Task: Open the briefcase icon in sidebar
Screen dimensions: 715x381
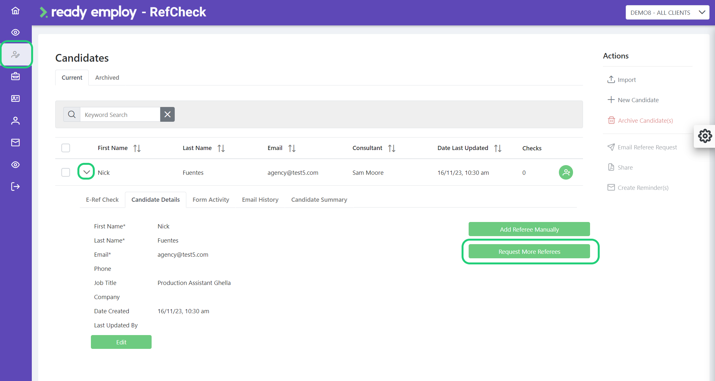Action: (x=15, y=76)
